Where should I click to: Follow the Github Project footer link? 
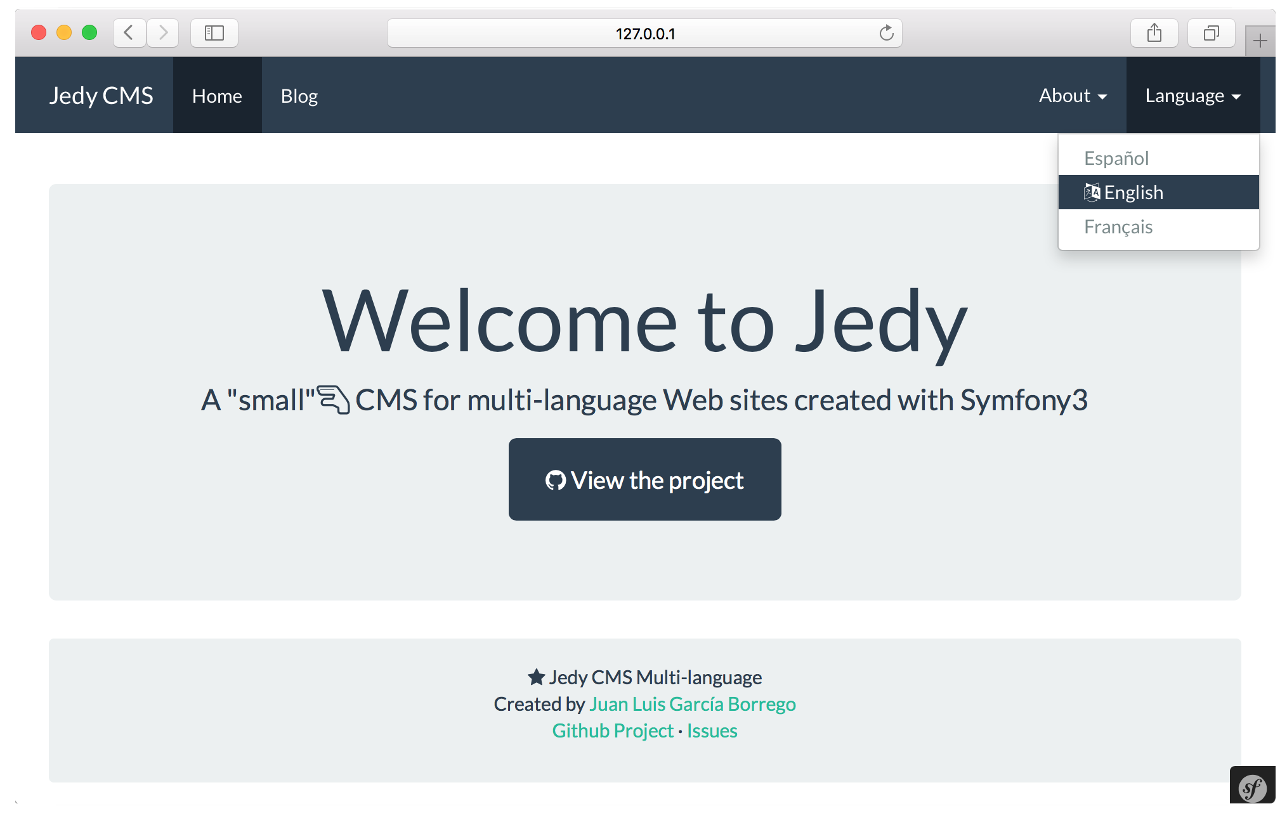click(612, 730)
